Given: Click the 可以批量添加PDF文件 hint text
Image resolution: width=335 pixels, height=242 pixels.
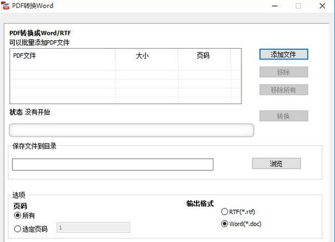Looking at the screenshot, I should [39, 43].
